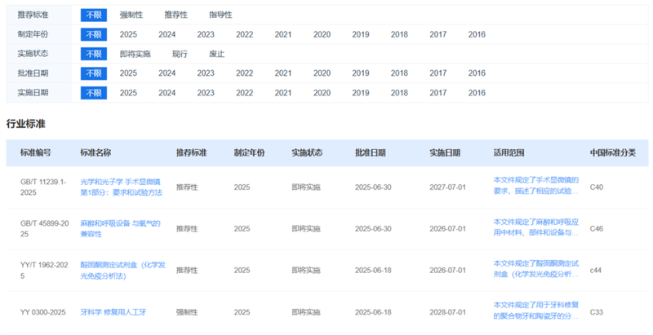Click 不限 in the 实施日期 filter row
Image resolution: width=653 pixels, height=335 pixels.
click(93, 93)
